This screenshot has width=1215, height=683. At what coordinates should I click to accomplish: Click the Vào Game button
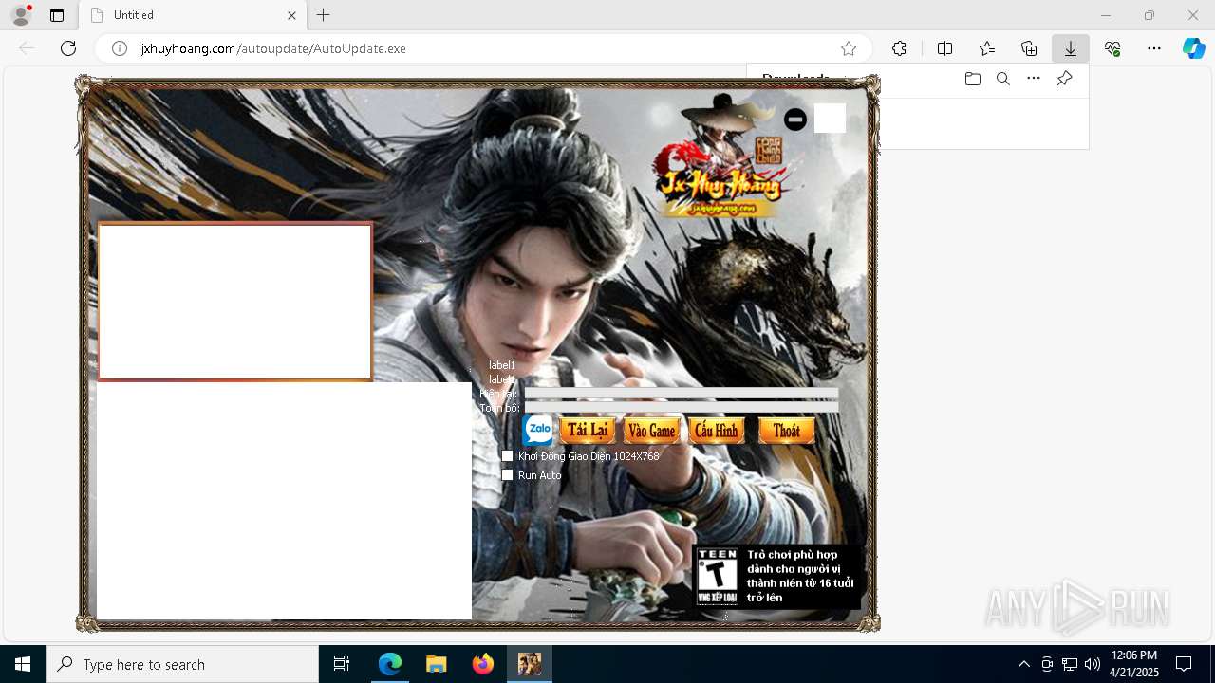click(652, 431)
